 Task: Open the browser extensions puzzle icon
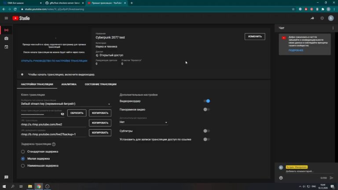coord(323,9)
